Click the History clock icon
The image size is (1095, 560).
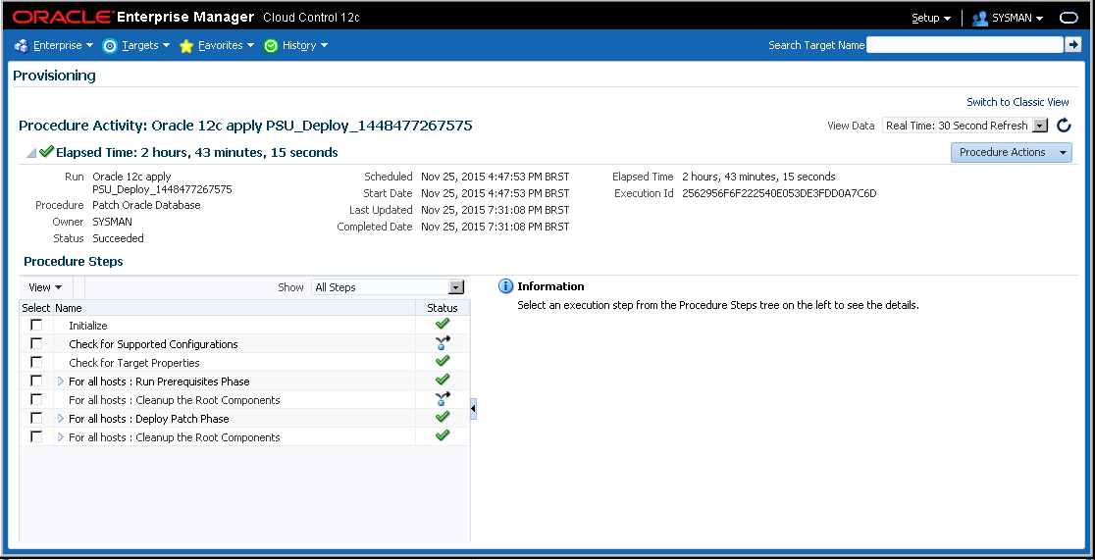(x=271, y=46)
